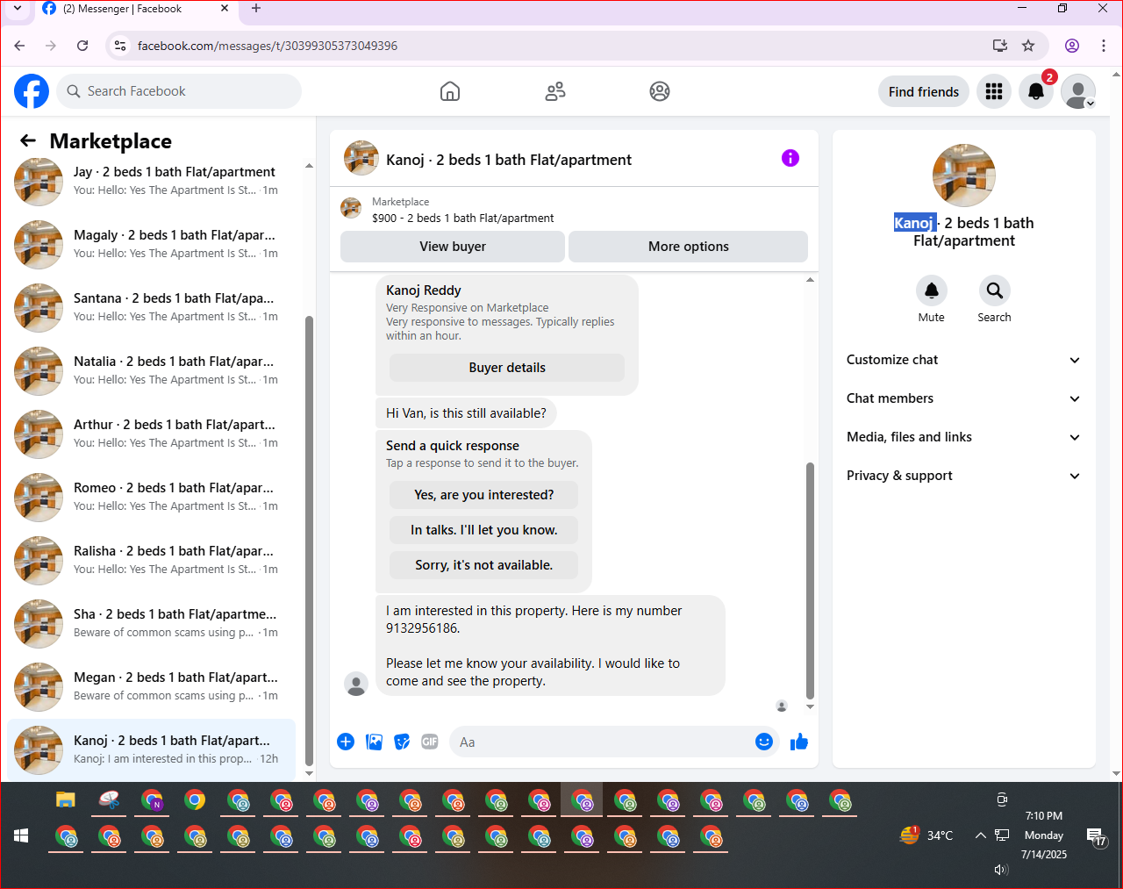Click the conversation list scrollbar
The width and height of the screenshot is (1123, 889).
click(309, 541)
